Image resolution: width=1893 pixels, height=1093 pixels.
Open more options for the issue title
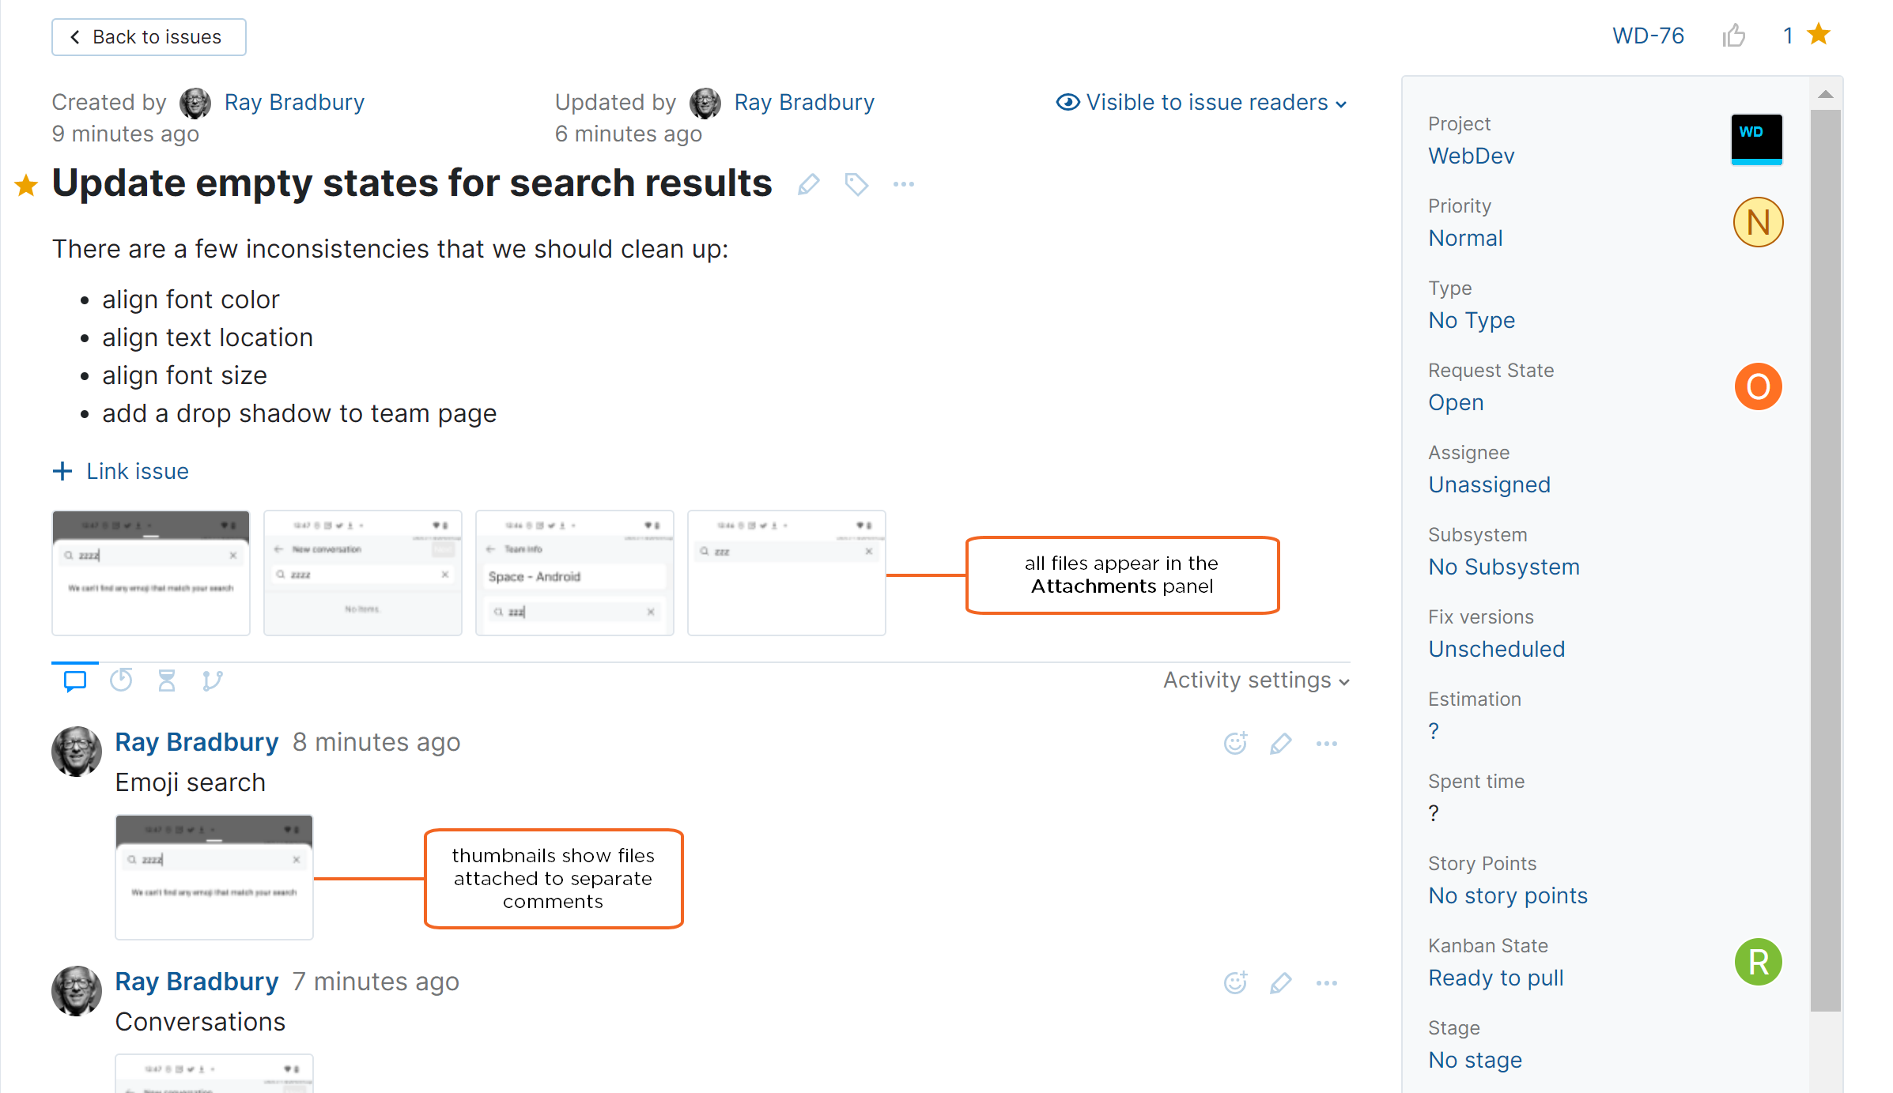pos(903,184)
